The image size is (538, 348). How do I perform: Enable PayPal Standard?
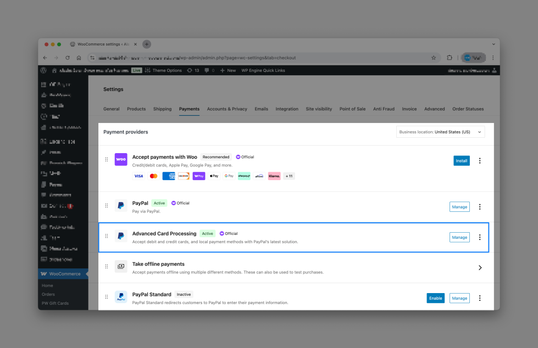click(435, 298)
